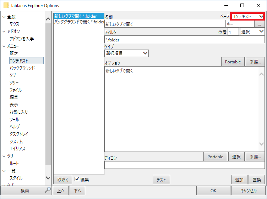Click the 参照... button beside オプション
The height and width of the screenshot is (199, 267).
255,62
